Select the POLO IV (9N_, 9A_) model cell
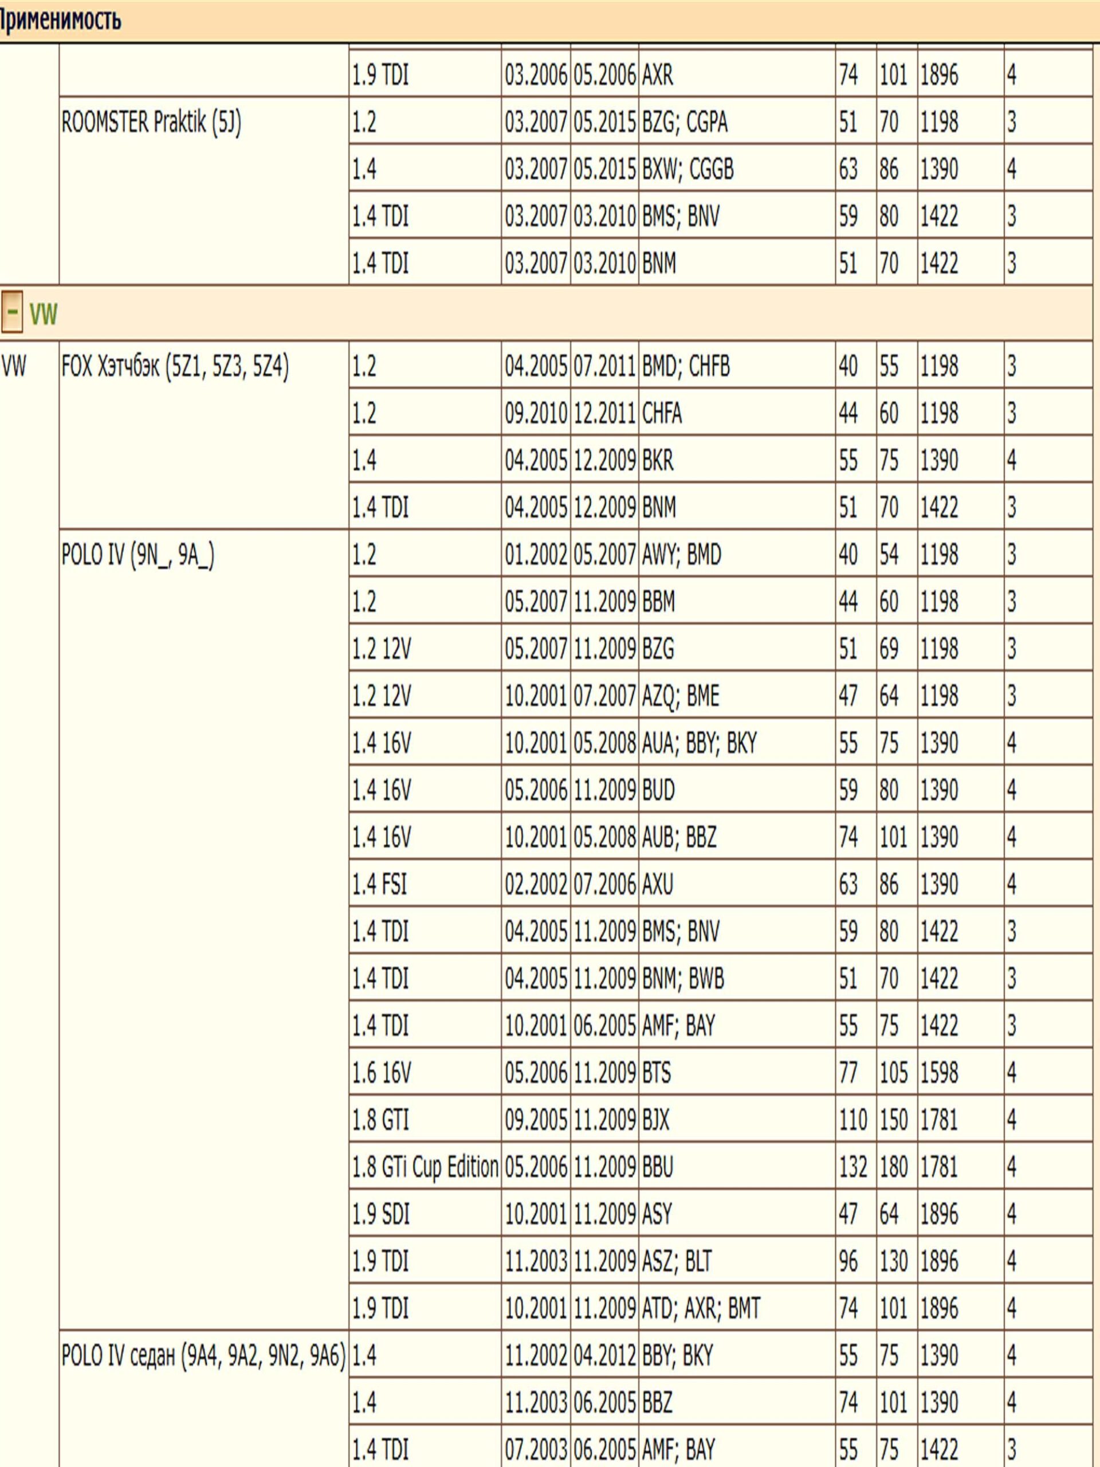The image size is (1100, 1467). click(138, 555)
